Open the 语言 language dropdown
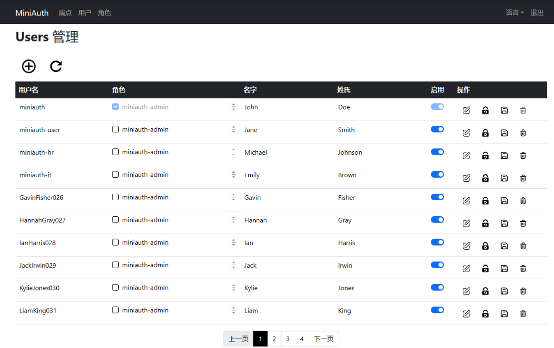Screen dimensions: 554x348 tap(515, 13)
